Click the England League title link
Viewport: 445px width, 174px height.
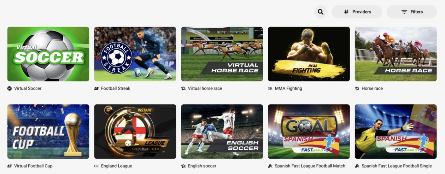(x=117, y=166)
